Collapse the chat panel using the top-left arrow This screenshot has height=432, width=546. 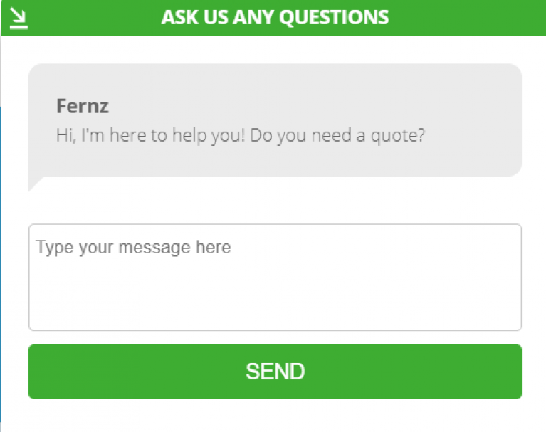[x=19, y=18]
